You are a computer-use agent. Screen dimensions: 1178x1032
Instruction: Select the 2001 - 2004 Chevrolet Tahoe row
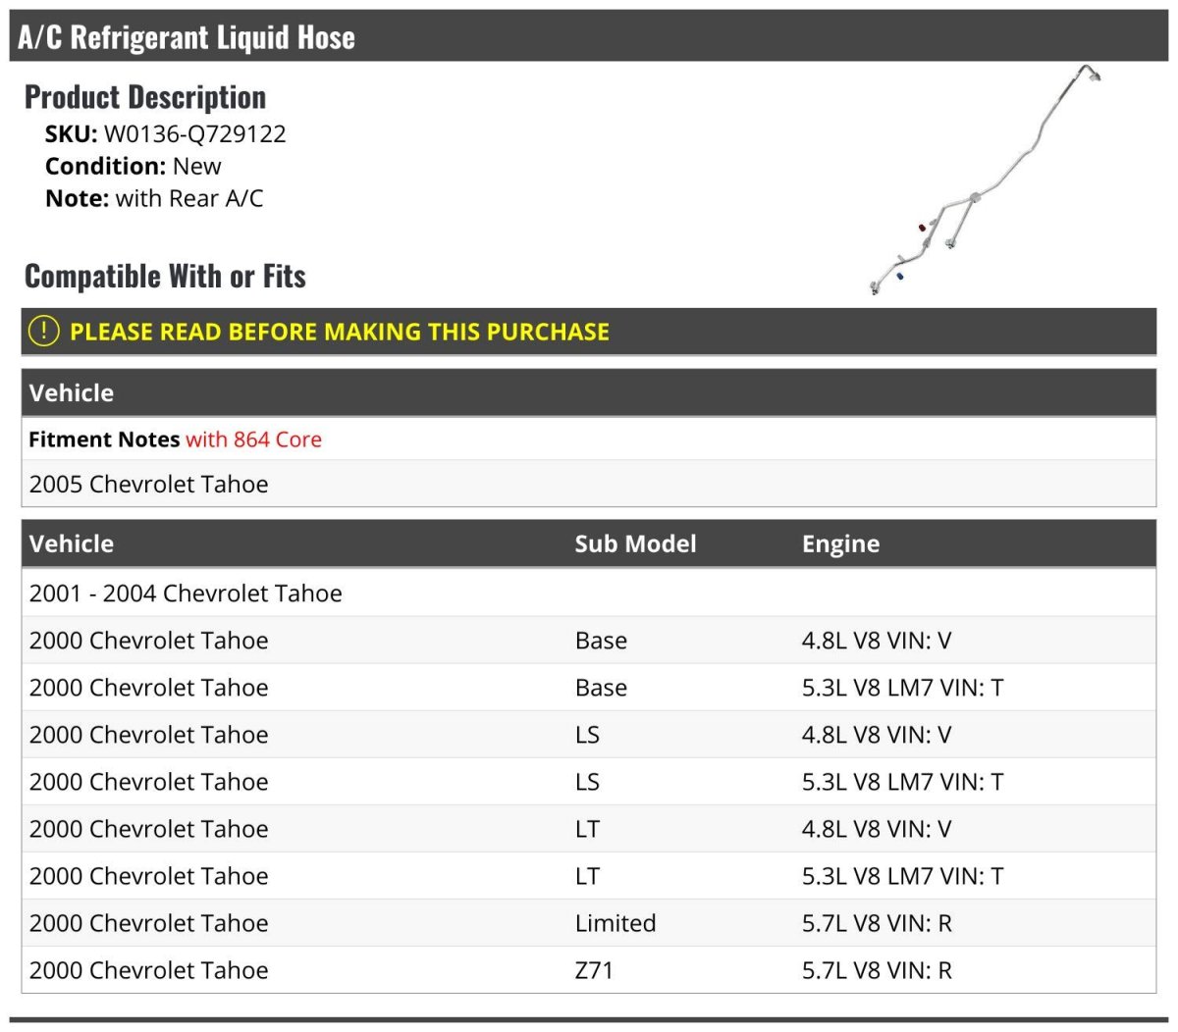[186, 593]
